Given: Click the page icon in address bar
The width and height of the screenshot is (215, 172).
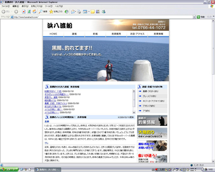Looking at the screenshot, I should click(x=12, y=17).
